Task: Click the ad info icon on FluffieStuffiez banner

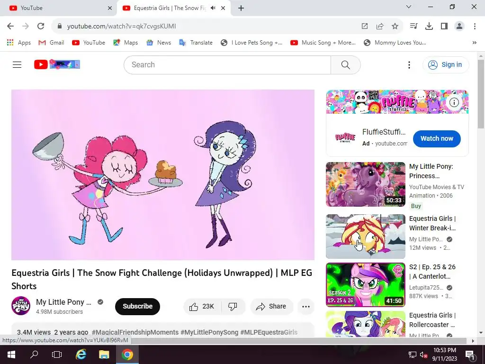Action: 454,102
